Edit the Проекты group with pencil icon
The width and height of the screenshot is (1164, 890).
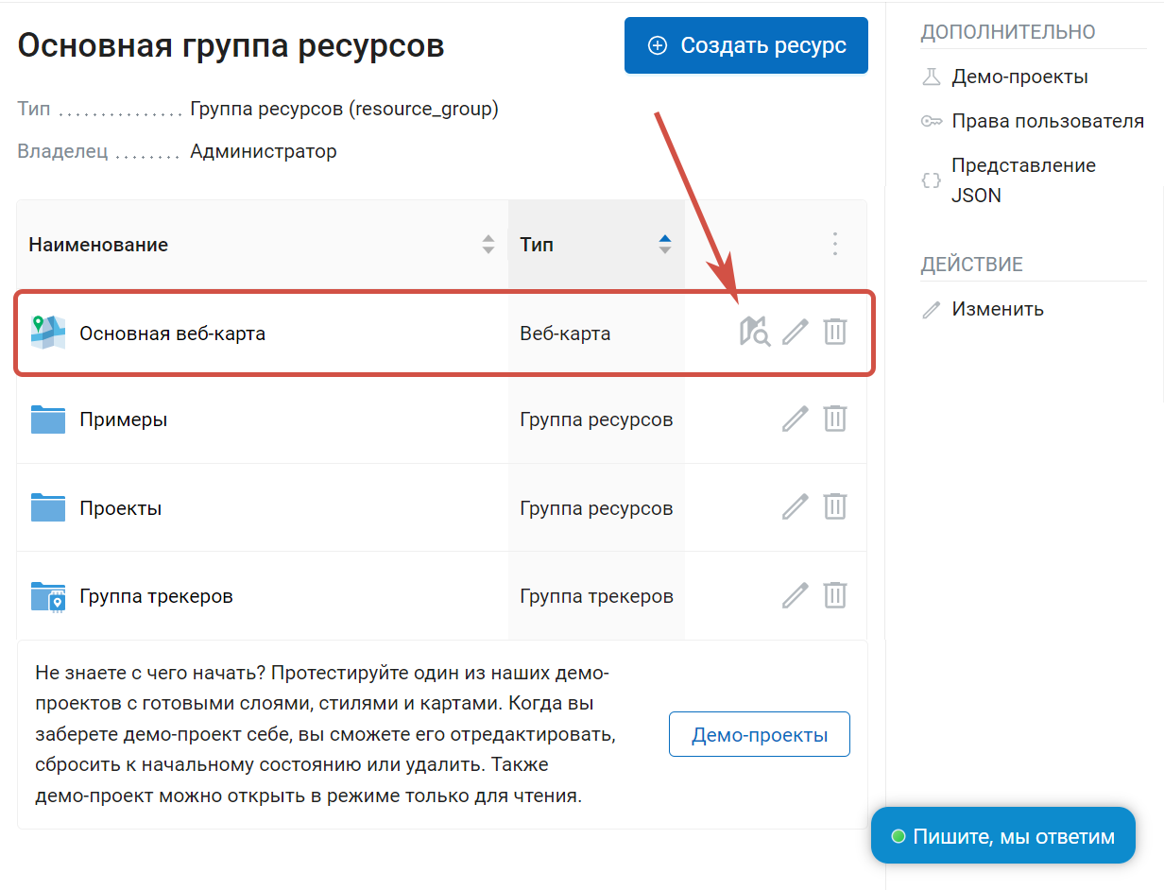[x=796, y=507]
